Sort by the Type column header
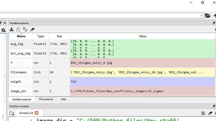This screenshot has height=121, width=216. [41, 36]
